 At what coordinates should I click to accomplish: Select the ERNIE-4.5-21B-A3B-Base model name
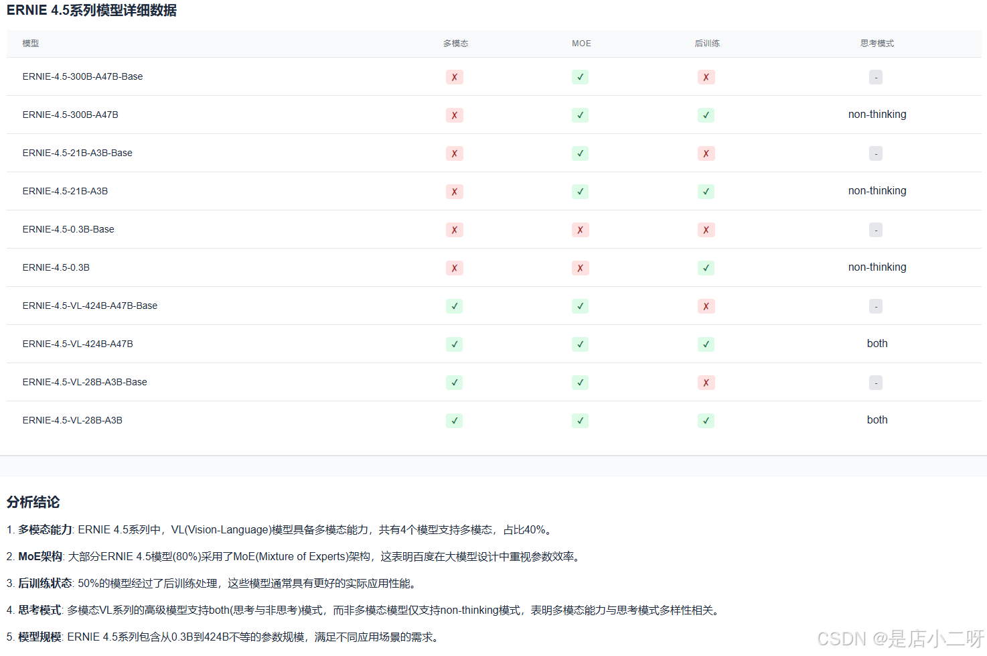[77, 153]
